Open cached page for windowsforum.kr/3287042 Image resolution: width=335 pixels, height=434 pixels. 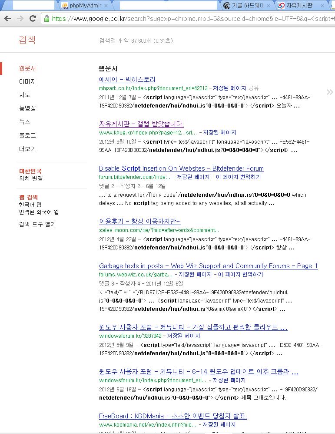[183, 336]
